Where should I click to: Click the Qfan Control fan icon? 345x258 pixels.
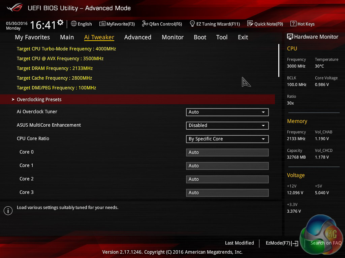point(145,24)
